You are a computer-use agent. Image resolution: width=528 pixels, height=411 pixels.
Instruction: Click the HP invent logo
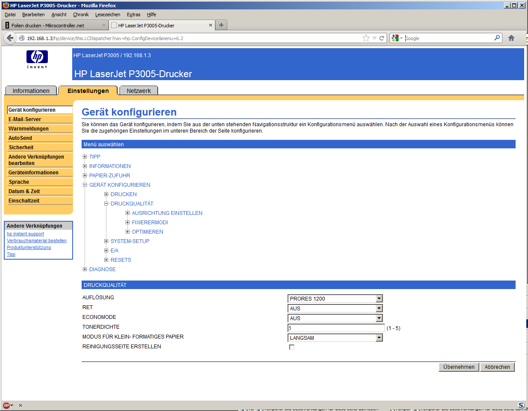click(x=37, y=59)
